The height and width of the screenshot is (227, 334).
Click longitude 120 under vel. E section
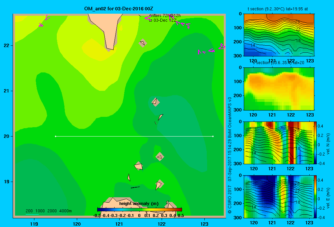click(x=254, y=223)
